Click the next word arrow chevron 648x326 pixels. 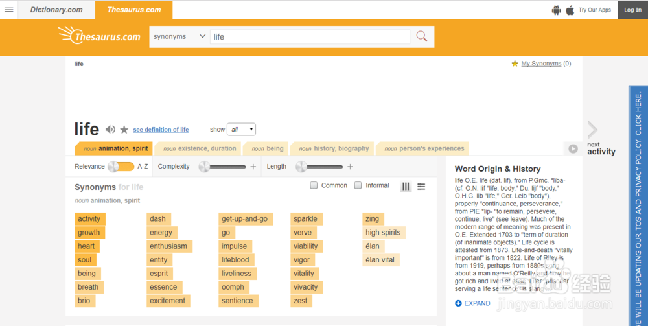point(593,130)
